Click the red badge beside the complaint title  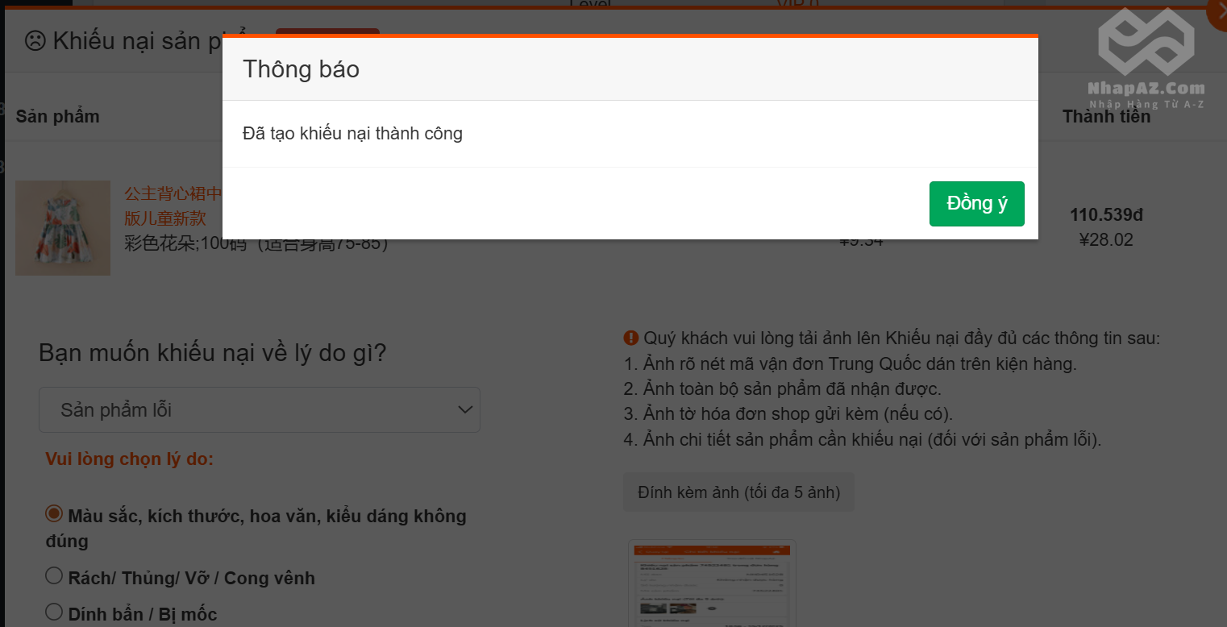click(327, 31)
